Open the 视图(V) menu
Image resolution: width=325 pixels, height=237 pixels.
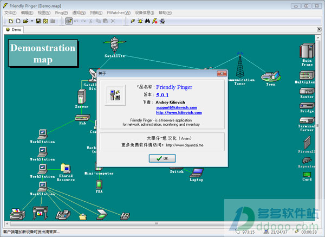[44, 12]
